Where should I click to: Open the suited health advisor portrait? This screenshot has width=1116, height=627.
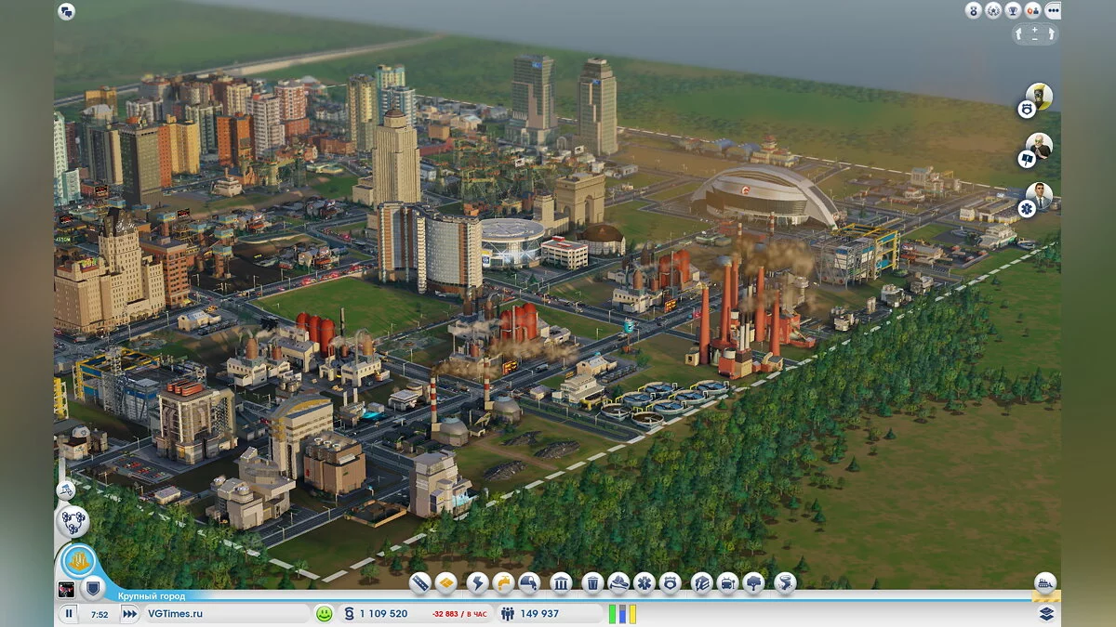pos(1039,196)
